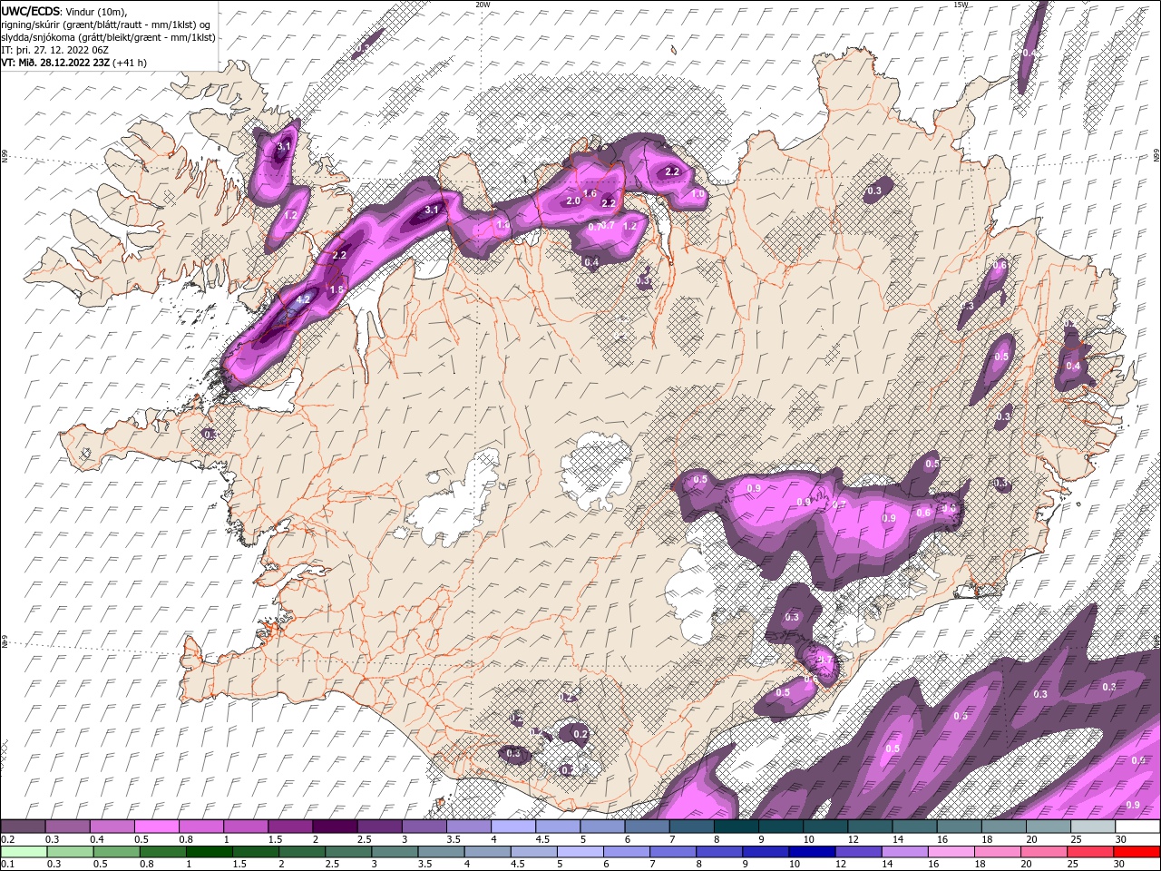Click the '20W' longitude label
The height and width of the screenshot is (871, 1161).
pyautogui.click(x=483, y=5)
